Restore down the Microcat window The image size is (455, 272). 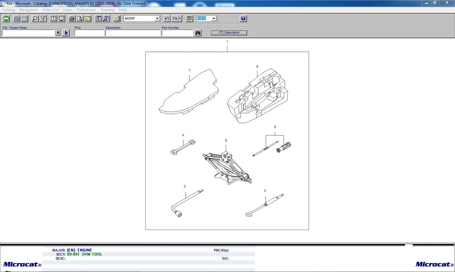coord(435,3)
